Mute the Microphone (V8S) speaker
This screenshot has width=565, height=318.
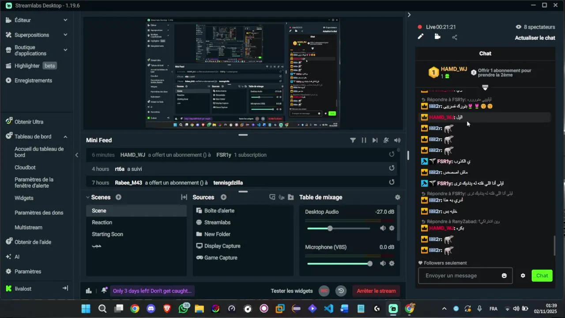coord(383,264)
